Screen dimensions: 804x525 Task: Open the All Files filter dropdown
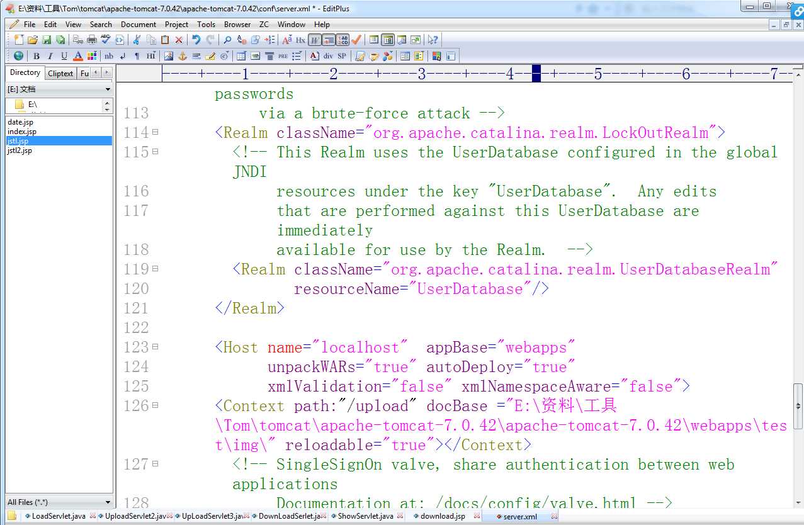click(108, 502)
